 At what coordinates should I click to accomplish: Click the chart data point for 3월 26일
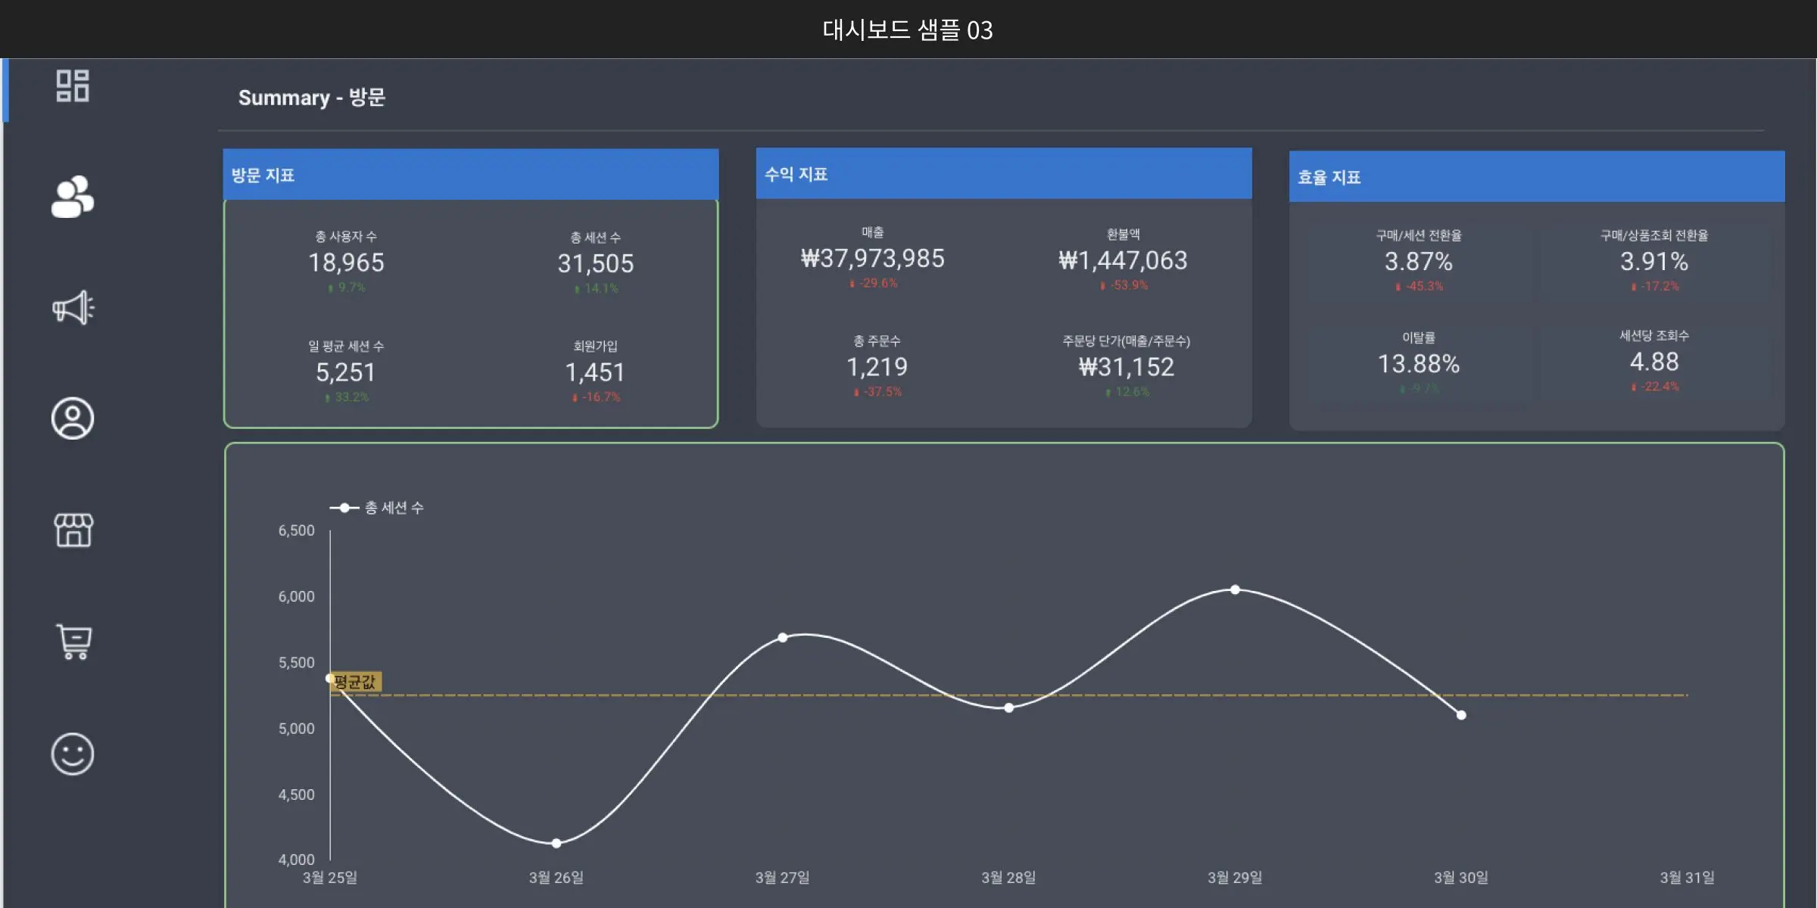[556, 843]
